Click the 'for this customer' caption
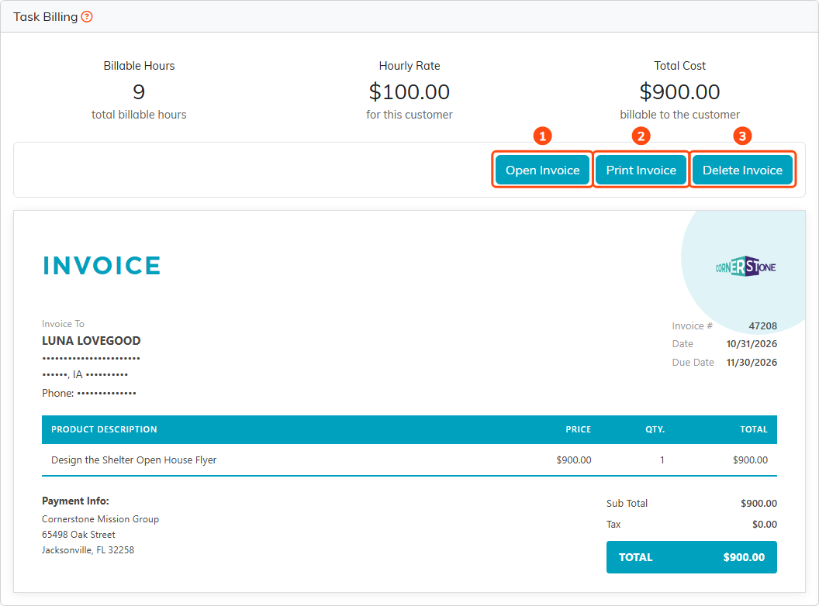The width and height of the screenshot is (819, 606). tap(409, 115)
